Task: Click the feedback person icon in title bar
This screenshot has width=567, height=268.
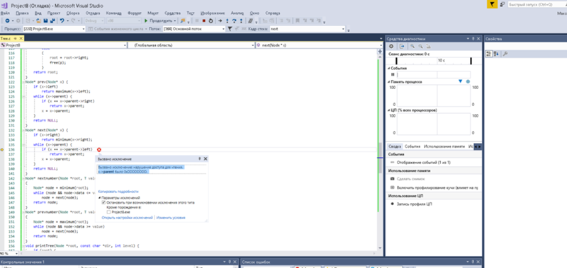Action: click(503, 4)
